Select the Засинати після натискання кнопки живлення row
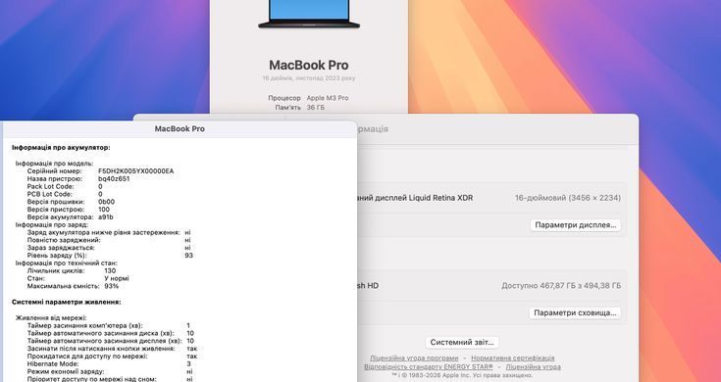The image size is (721, 382). [112, 349]
